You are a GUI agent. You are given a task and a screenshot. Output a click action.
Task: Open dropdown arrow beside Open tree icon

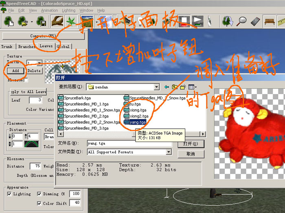pyautogui.click(x=32, y=22)
